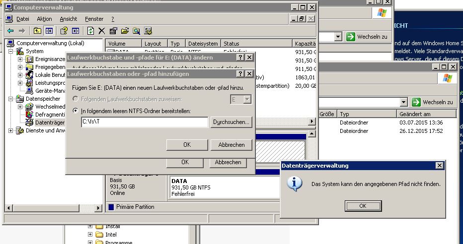This screenshot has height=244, width=463.
Task: Collapse the System tree node
Action: coord(11,51)
